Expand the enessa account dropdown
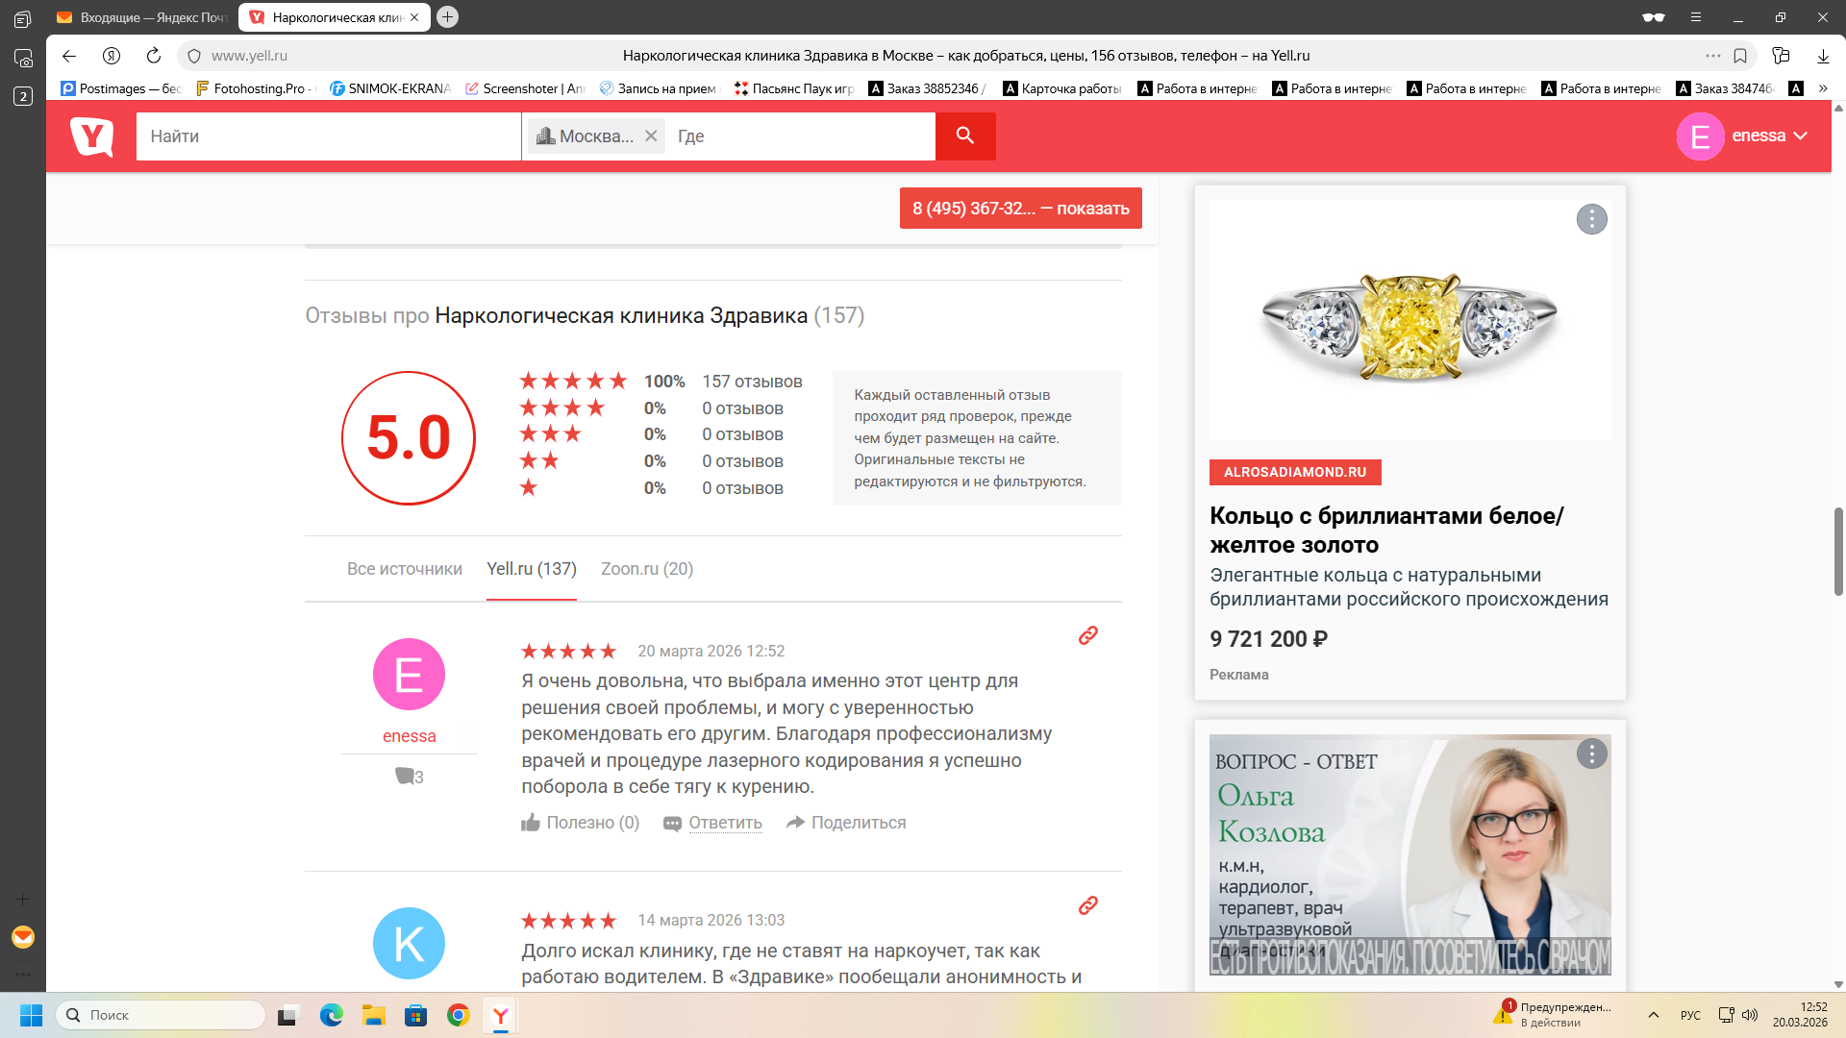The height and width of the screenshot is (1038, 1846). 1801,136
